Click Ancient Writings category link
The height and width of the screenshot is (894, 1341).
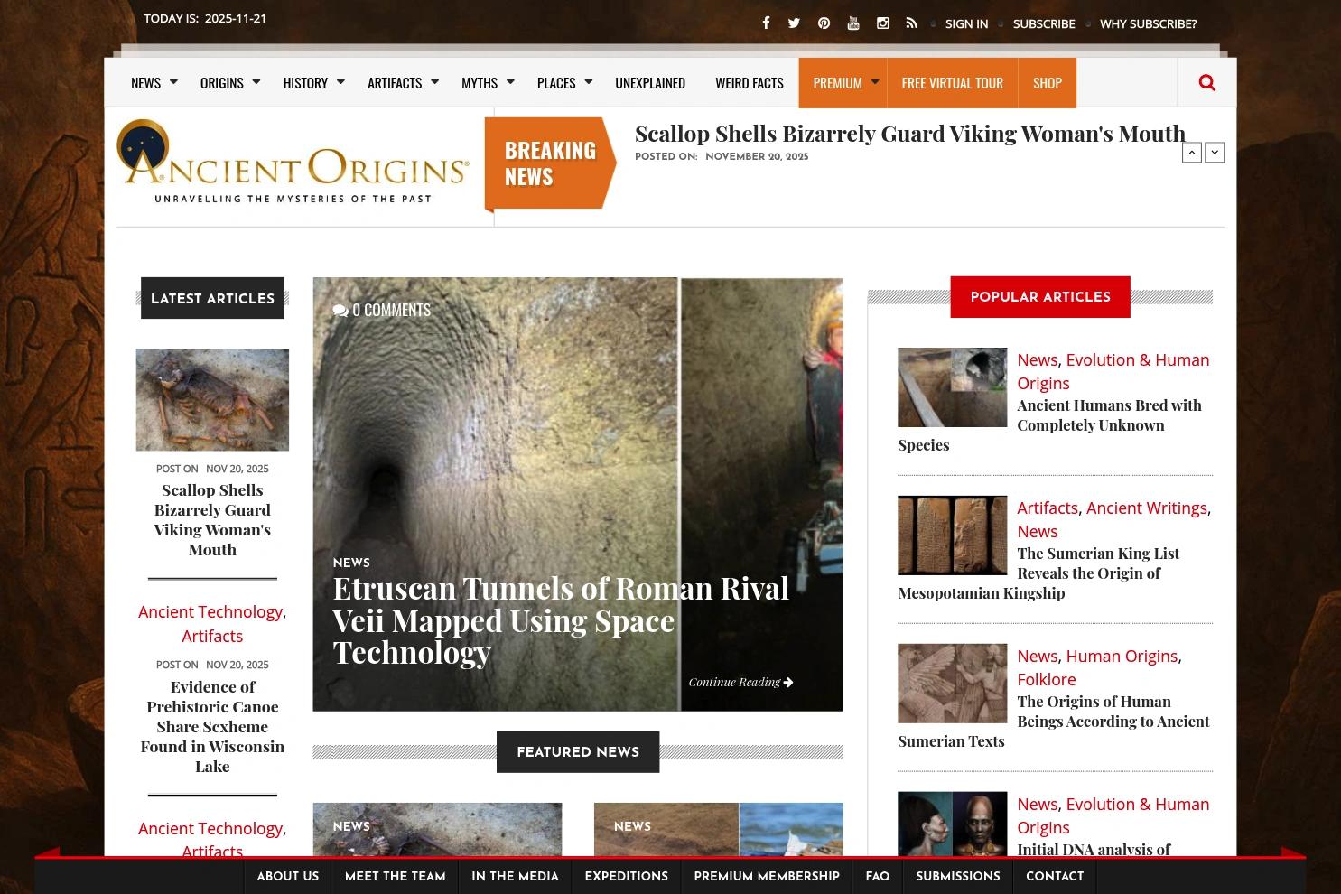click(1147, 508)
